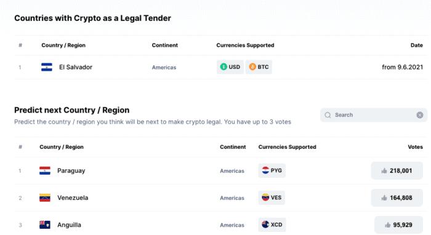Click the Paraguay flag icon
This screenshot has width=431, height=235.
[x=45, y=171]
